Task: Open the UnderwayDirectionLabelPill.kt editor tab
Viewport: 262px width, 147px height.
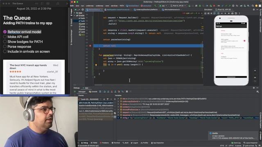Action: pos(146,10)
